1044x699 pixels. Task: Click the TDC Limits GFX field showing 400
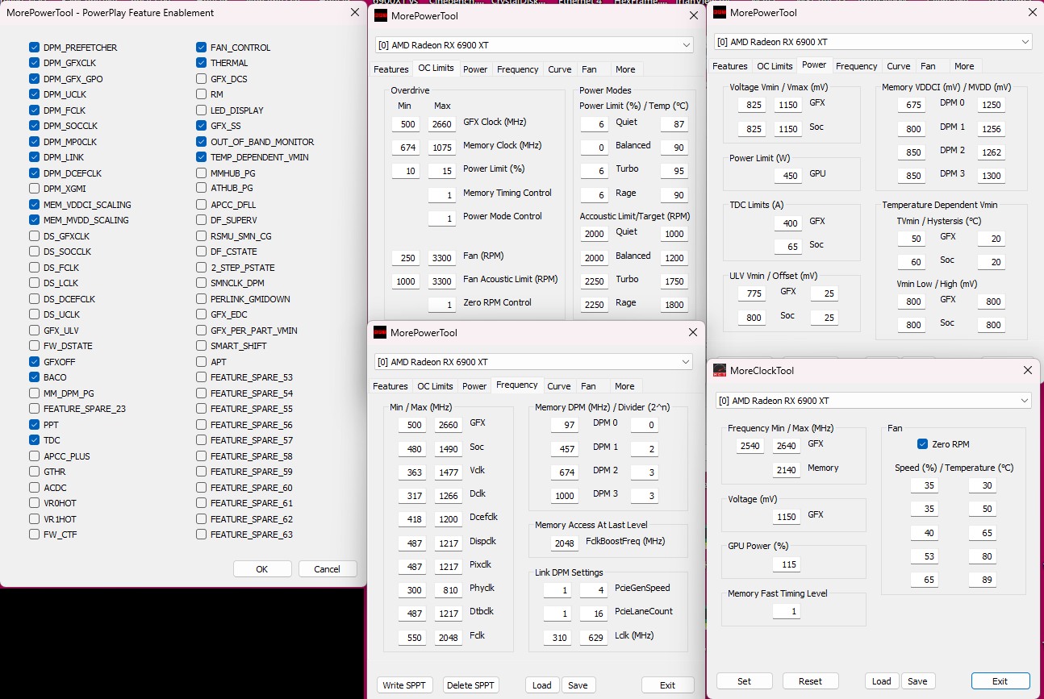click(x=787, y=223)
